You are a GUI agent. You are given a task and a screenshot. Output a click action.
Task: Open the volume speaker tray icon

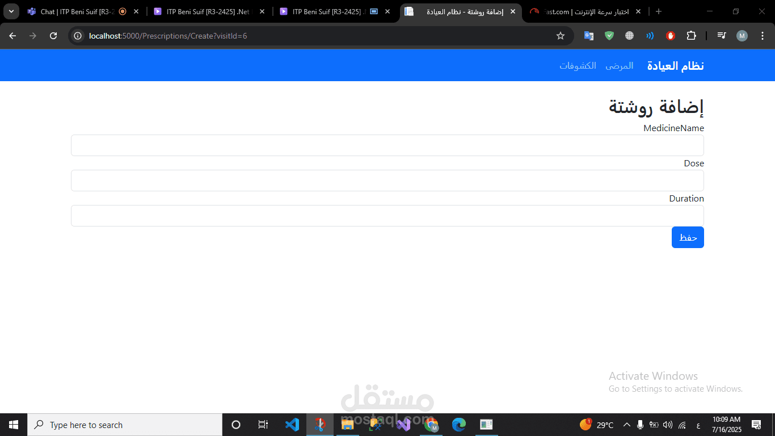[668, 425]
